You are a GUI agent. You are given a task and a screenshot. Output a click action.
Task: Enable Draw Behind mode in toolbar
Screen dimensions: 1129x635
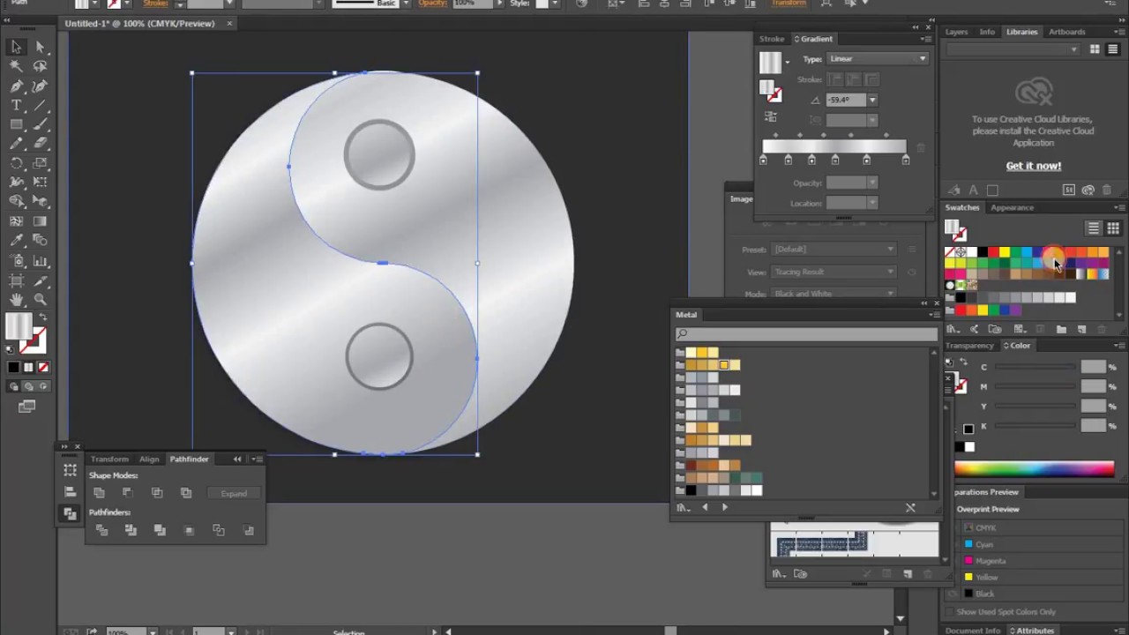28,386
